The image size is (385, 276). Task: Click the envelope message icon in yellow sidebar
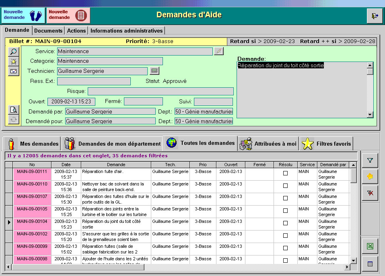[x=14, y=71]
